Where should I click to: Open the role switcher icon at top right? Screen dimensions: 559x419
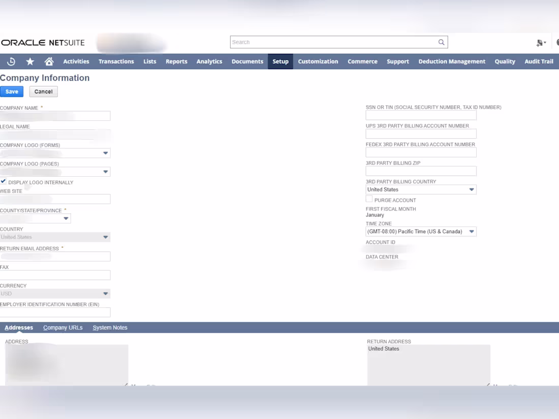[x=541, y=43]
